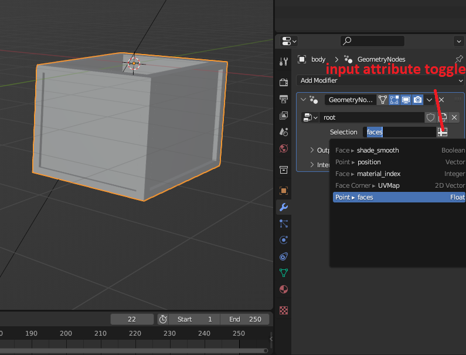Image resolution: width=466 pixels, height=355 pixels.
Task: Open the Particles properties tab
Action: pyautogui.click(x=284, y=224)
